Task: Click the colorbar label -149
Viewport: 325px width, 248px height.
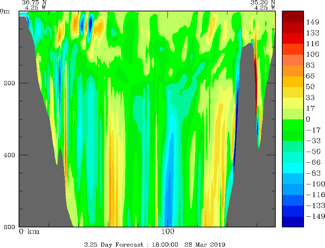Action: click(315, 216)
